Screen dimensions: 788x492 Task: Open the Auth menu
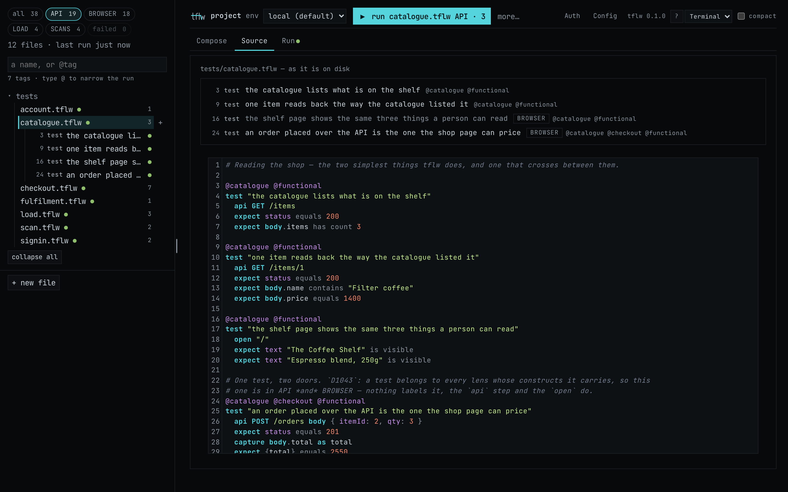pyautogui.click(x=572, y=16)
